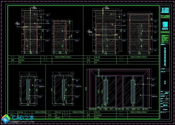
Task: Click the 3950 height dimension of the 1FM-10 door
Action: click(86, 88)
